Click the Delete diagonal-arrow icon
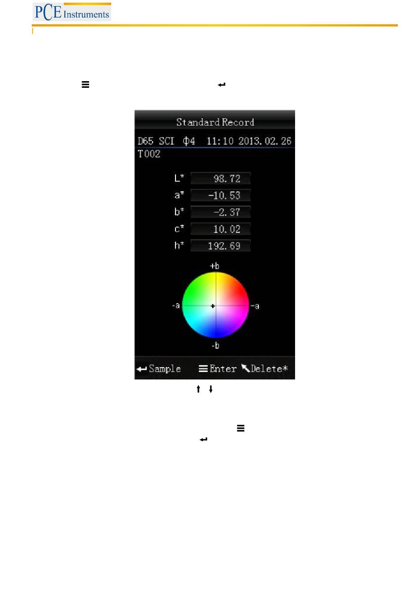 click(245, 368)
